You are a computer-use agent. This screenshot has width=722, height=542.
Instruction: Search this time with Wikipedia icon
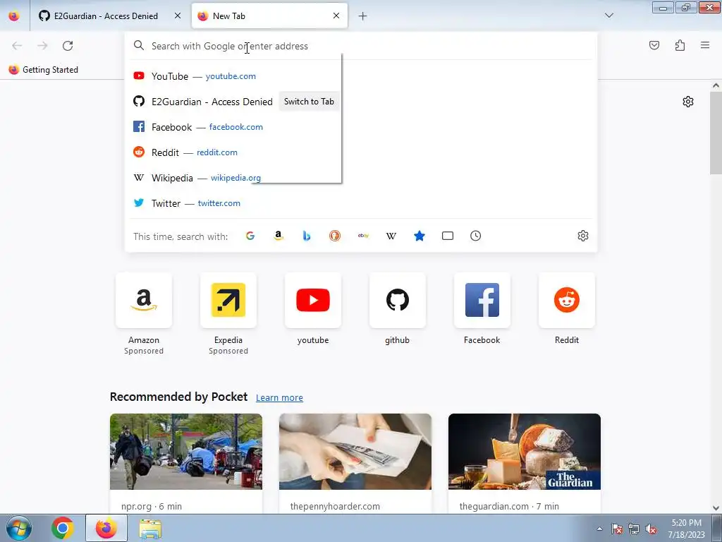[x=391, y=236]
